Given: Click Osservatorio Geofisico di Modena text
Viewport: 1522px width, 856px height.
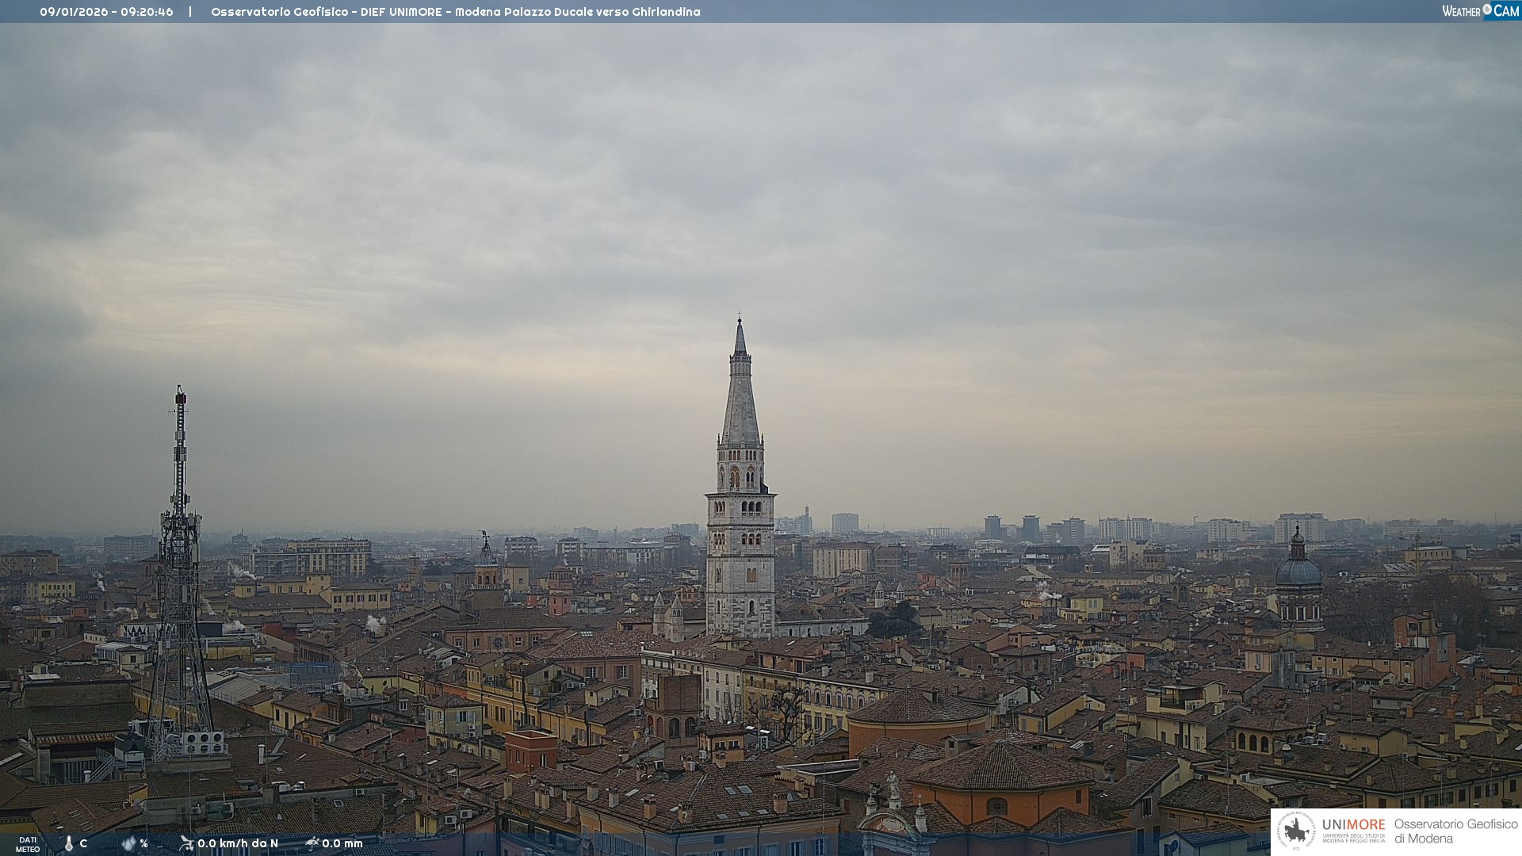Looking at the screenshot, I should click(1455, 831).
